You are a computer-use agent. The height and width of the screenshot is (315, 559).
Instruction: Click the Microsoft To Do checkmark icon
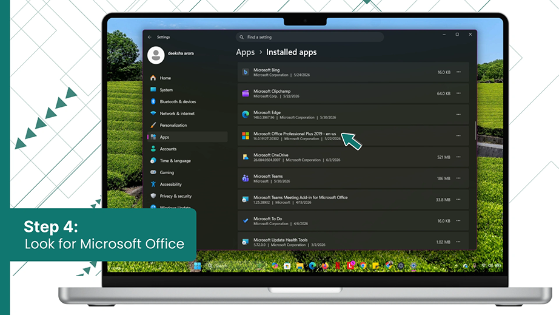point(246,221)
